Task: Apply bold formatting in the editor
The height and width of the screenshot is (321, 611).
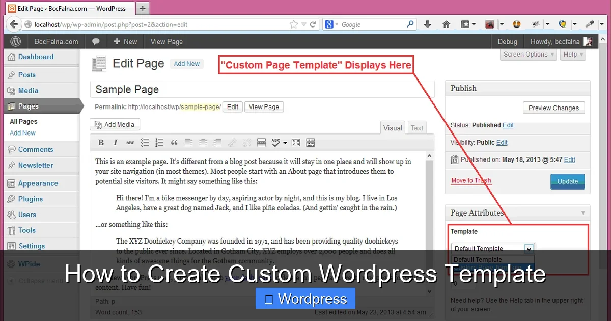Action: (x=101, y=142)
